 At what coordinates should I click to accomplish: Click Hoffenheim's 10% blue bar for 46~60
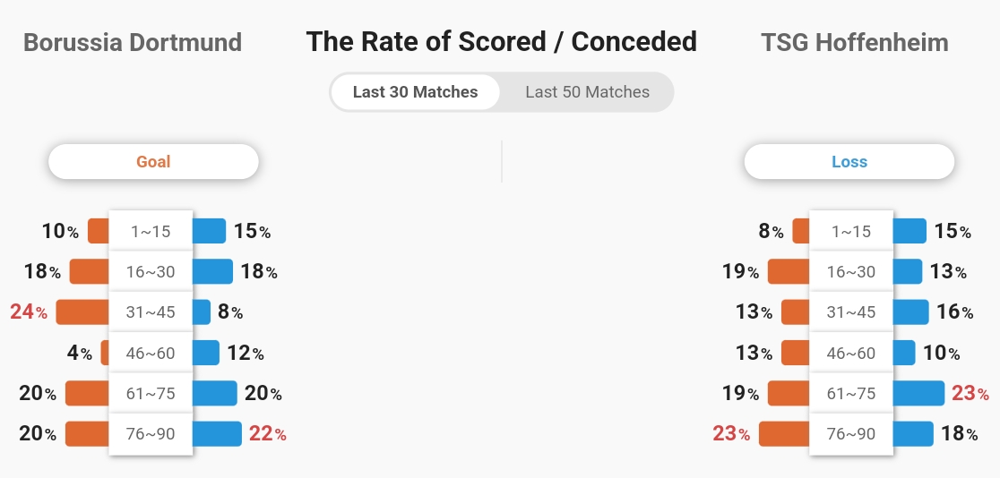tap(904, 353)
